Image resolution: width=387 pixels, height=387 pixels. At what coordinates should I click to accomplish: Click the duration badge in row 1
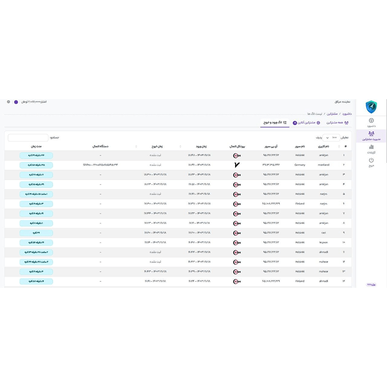click(x=36, y=155)
